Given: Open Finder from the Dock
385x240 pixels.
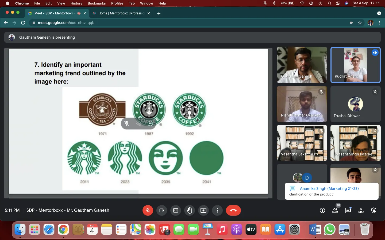Looking at the screenshot, I should click(x=20, y=229).
